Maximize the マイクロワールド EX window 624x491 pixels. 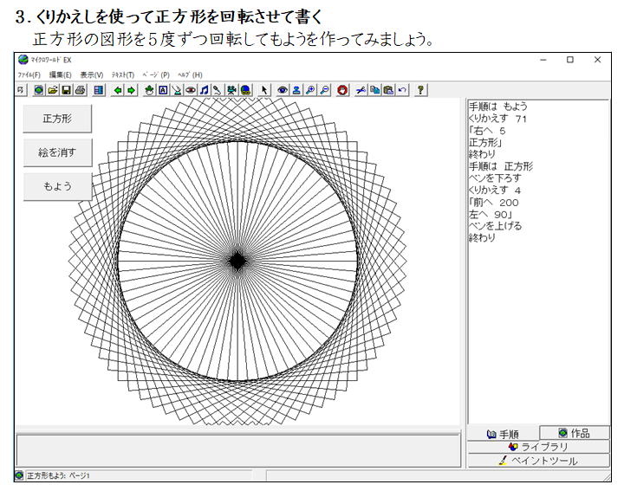click(570, 60)
